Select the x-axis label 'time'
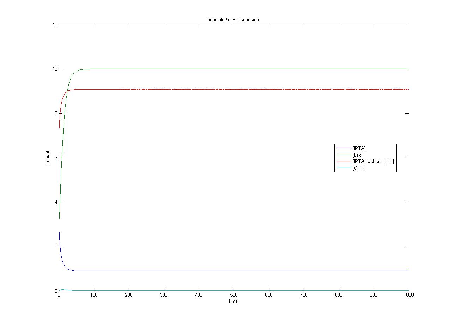This screenshot has width=452, height=327. point(233,301)
